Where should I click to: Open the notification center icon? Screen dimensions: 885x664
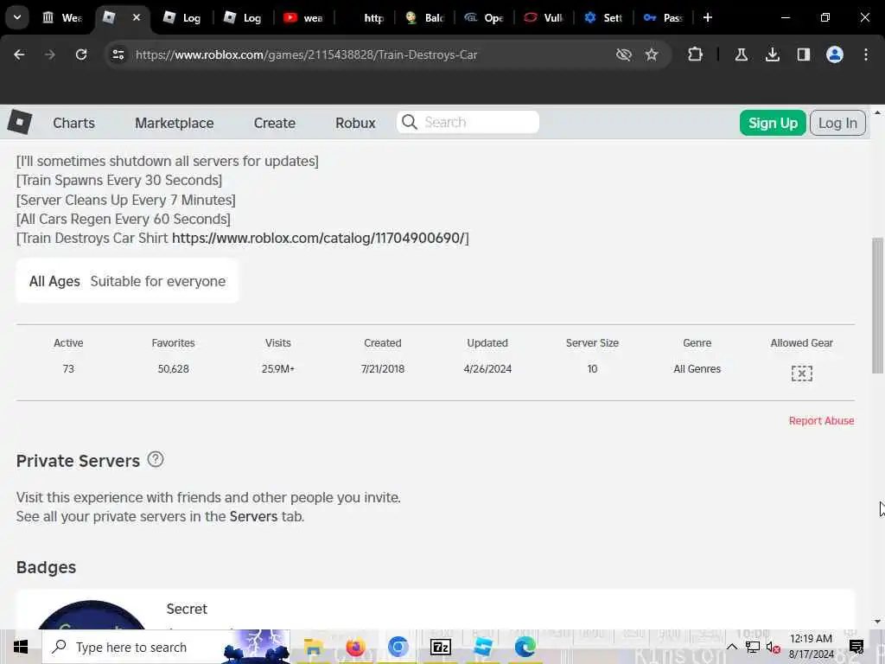[856, 647]
